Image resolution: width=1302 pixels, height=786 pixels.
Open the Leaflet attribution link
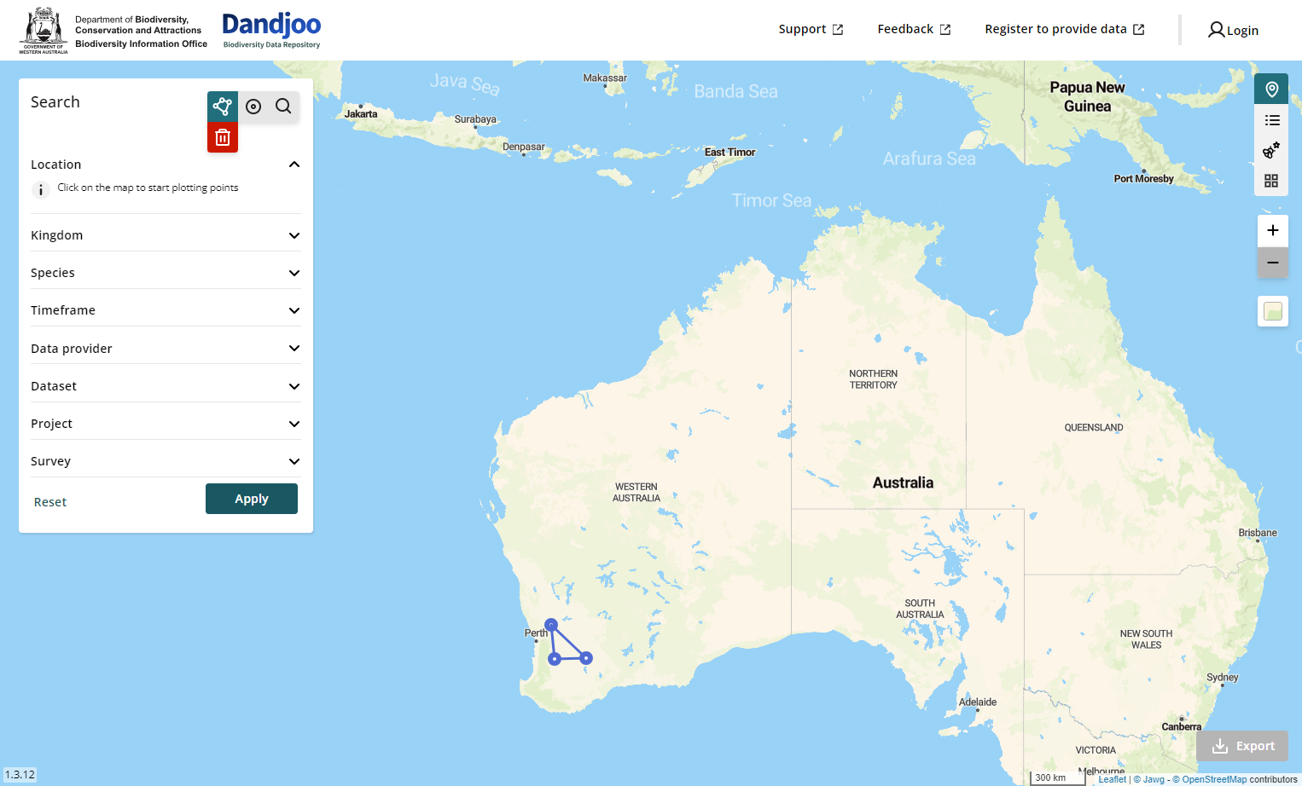1112,779
